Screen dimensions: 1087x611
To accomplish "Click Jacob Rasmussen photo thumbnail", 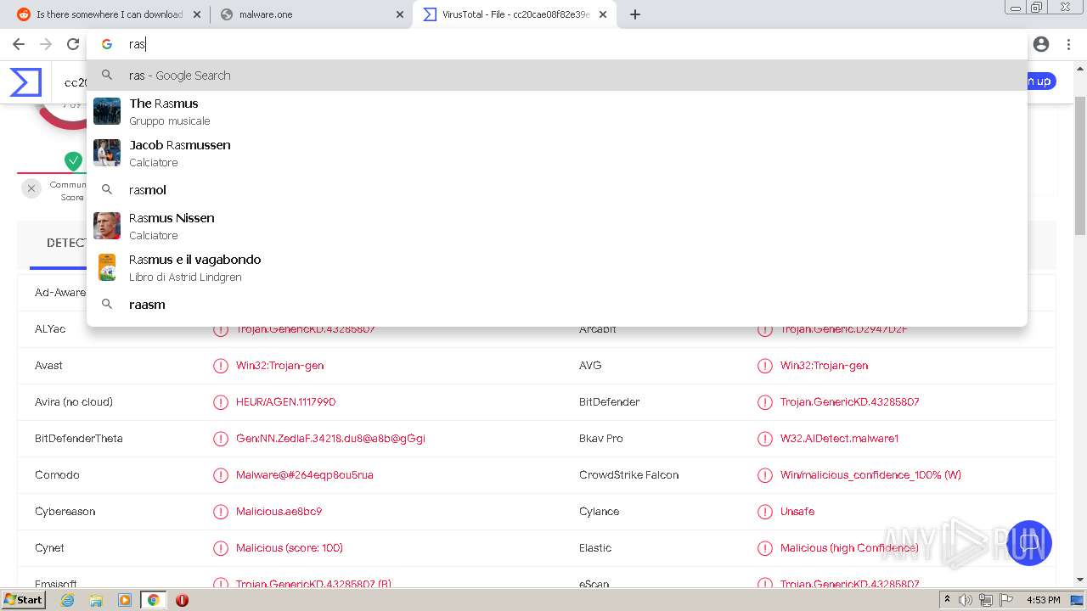I will [x=107, y=153].
